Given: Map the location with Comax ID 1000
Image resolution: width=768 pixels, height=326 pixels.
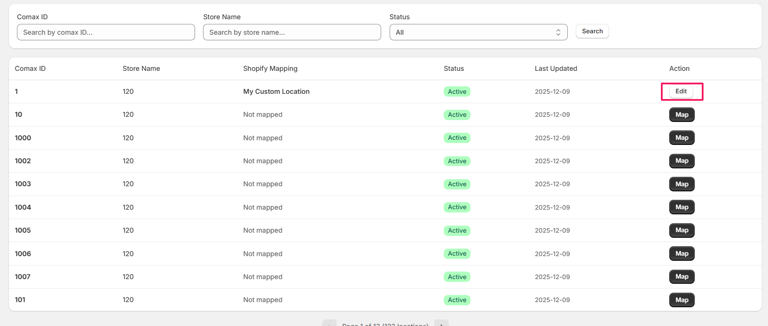Looking at the screenshot, I should click(x=682, y=138).
